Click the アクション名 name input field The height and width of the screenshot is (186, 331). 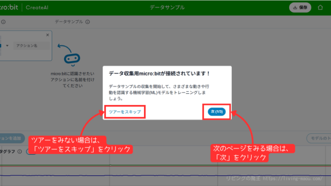click(x=29, y=45)
